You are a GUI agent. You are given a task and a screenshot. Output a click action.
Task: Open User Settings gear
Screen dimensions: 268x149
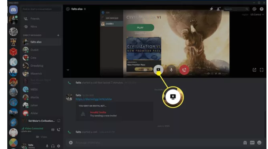click(x=59, y=146)
